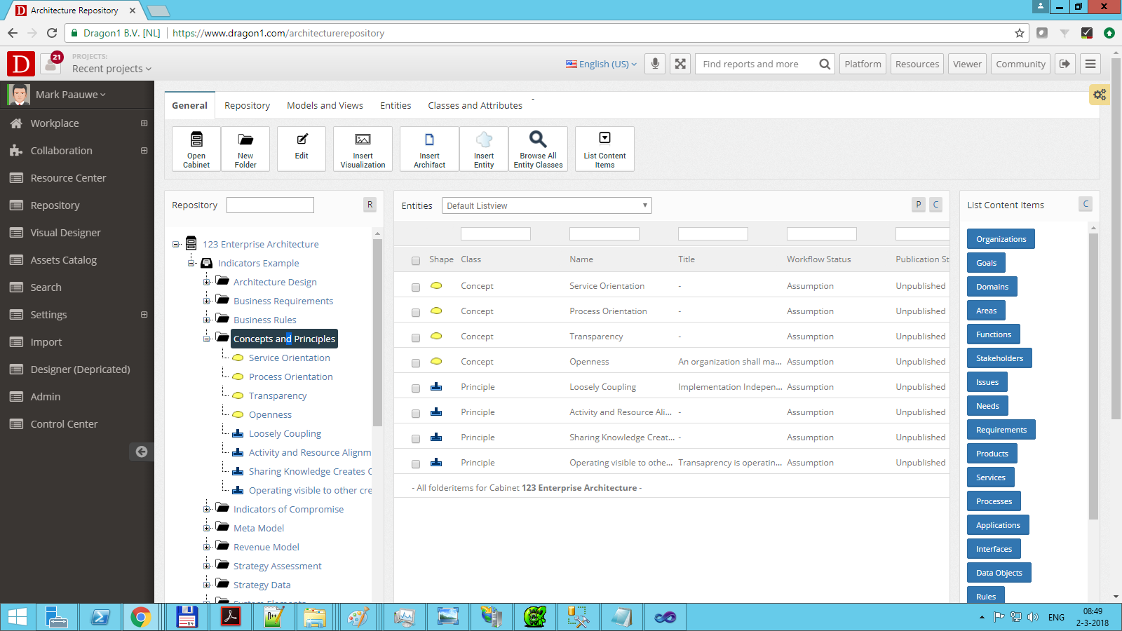Switch to the Models and Views tab

point(325,105)
